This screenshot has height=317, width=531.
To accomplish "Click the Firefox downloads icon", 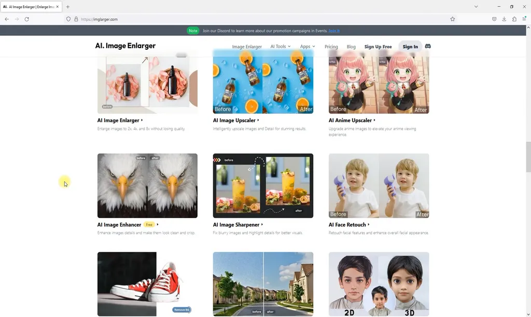I will coord(503,19).
